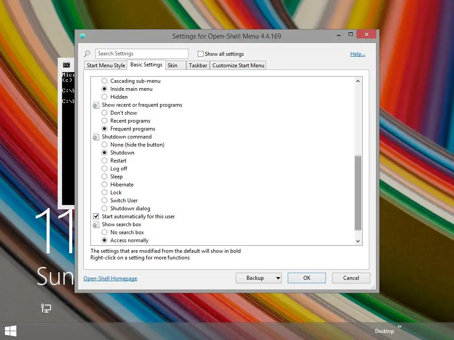Set shutdown command to Restart
454x340 pixels.
(x=105, y=160)
